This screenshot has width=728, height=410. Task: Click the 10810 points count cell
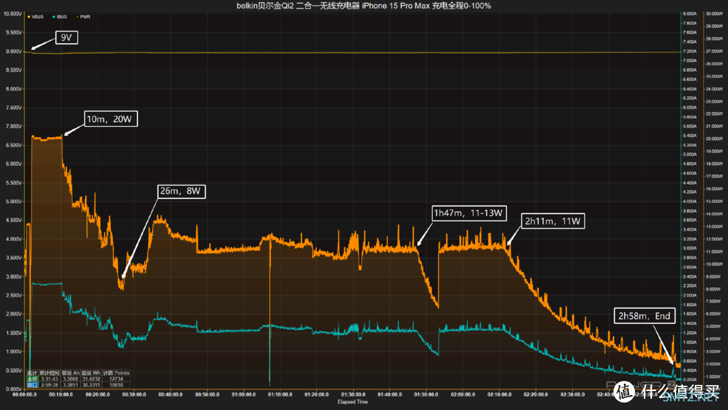(x=116, y=384)
